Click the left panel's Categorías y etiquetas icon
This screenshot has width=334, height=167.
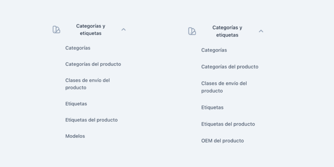click(56, 30)
